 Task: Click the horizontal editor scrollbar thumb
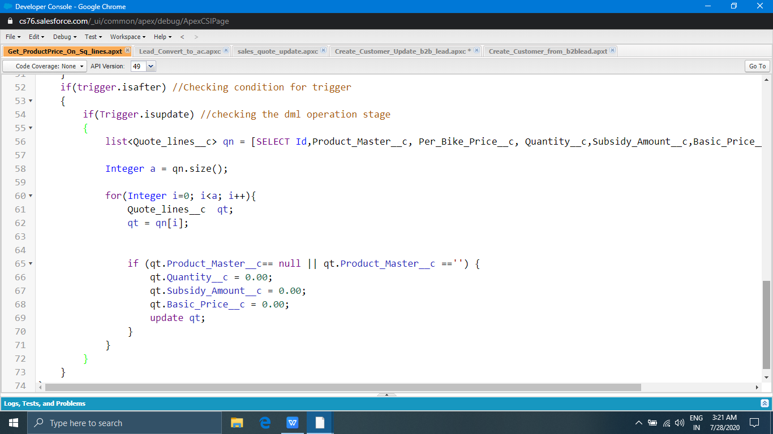click(x=343, y=388)
